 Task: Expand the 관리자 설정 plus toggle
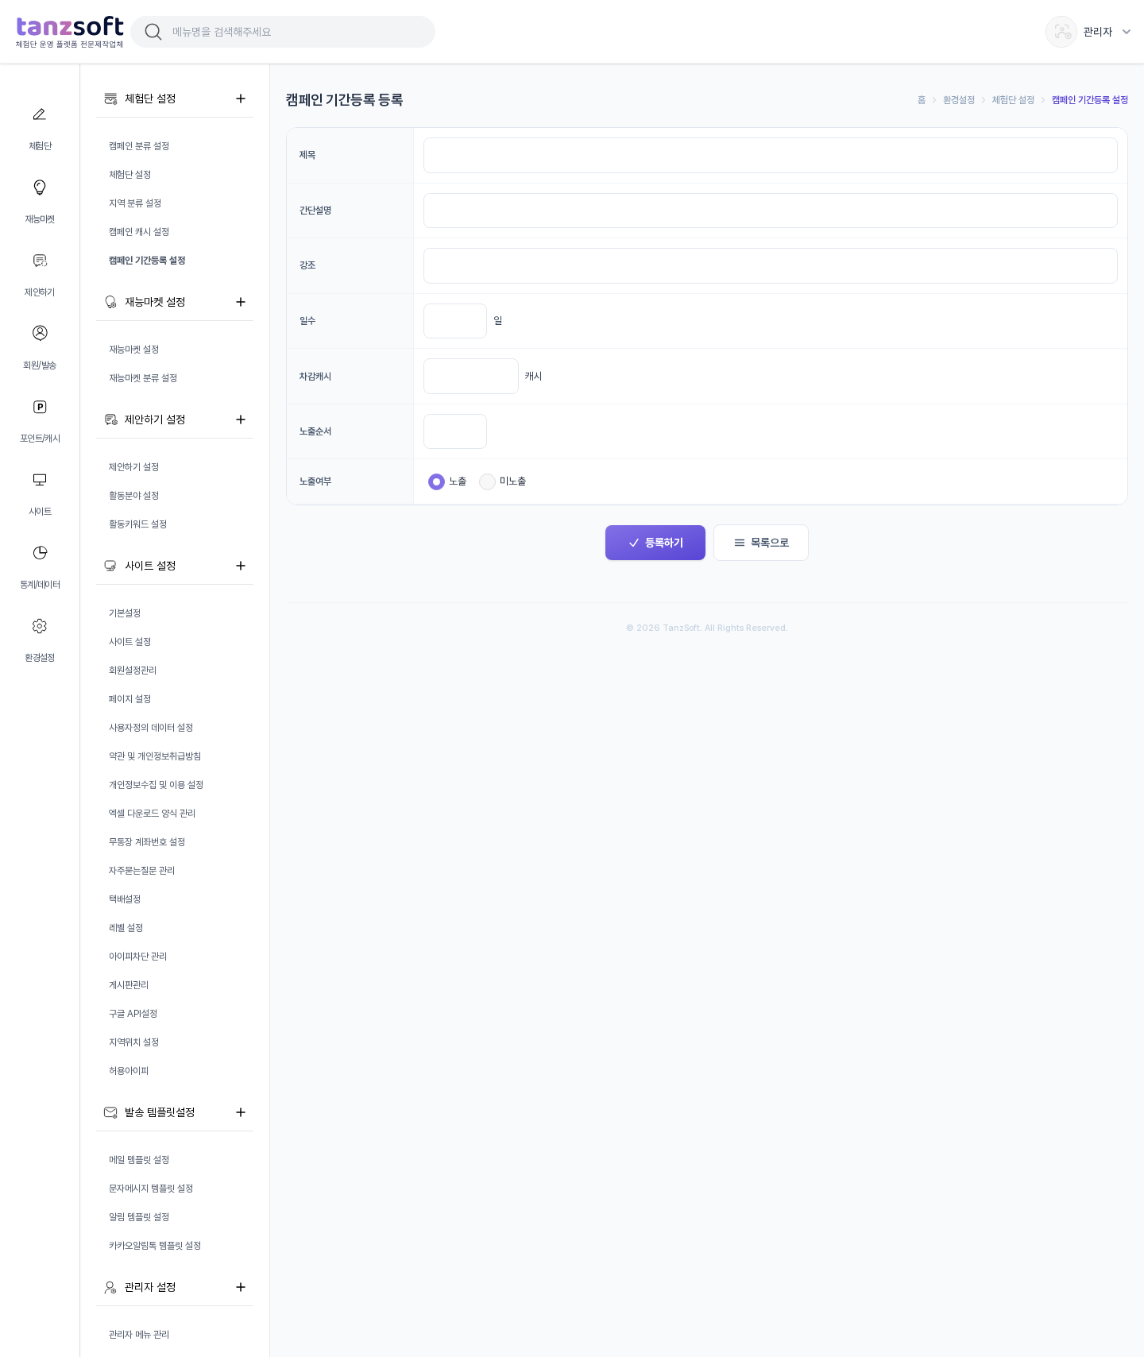(241, 1287)
